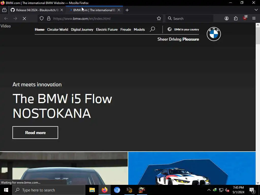Open the dark car teaser image

(64, 168)
